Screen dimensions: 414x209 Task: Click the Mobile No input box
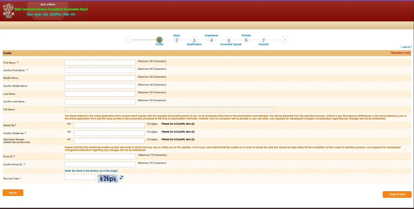(x=109, y=125)
